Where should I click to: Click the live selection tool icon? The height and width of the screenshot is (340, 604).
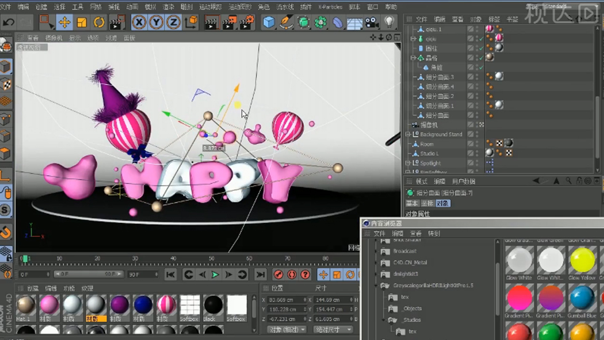coord(47,22)
